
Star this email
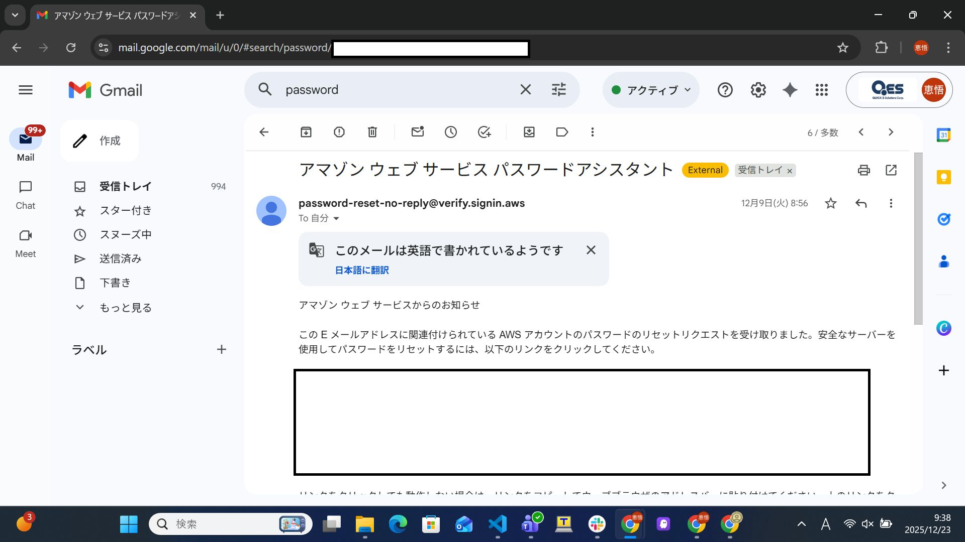(x=830, y=203)
